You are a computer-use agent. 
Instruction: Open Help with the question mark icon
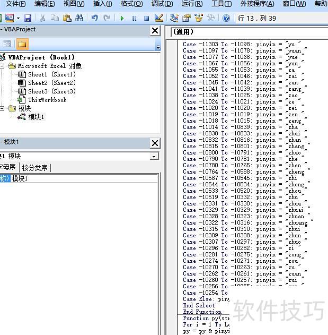click(226, 18)
